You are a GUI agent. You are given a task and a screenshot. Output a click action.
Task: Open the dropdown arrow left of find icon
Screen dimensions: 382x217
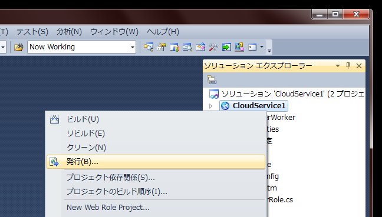tap(3, 47)
